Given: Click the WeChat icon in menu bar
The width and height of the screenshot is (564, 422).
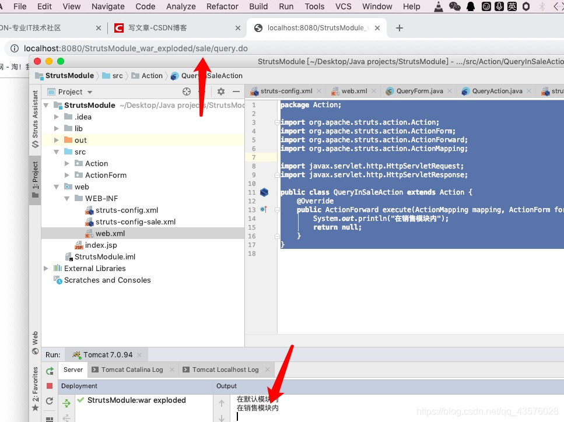Looking at the screenshot, I should pyautogui.click(x=455, y=6).
